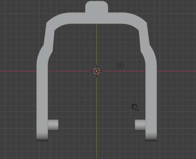
Task: Click the right cylindrical peg on bracket
Action: coord(140,125)
